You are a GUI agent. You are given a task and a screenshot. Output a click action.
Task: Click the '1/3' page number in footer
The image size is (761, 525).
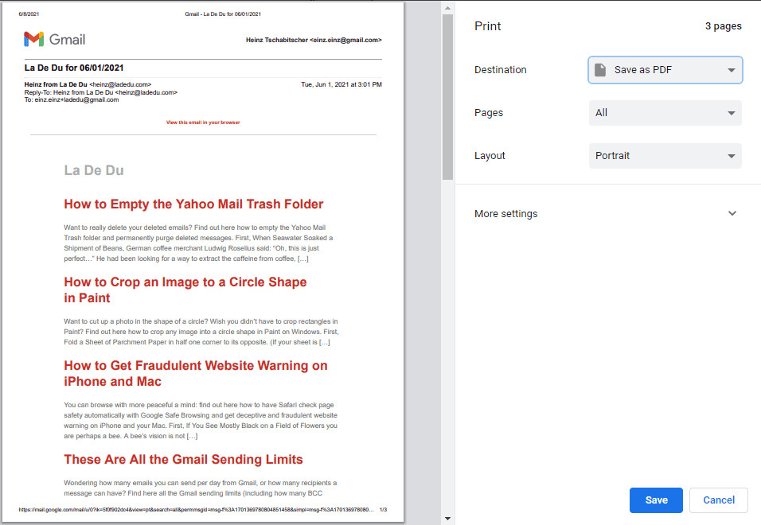point(383,510)
